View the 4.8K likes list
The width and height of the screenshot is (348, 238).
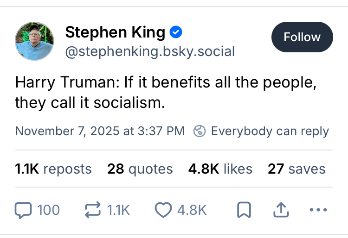[x=220, y=169]
